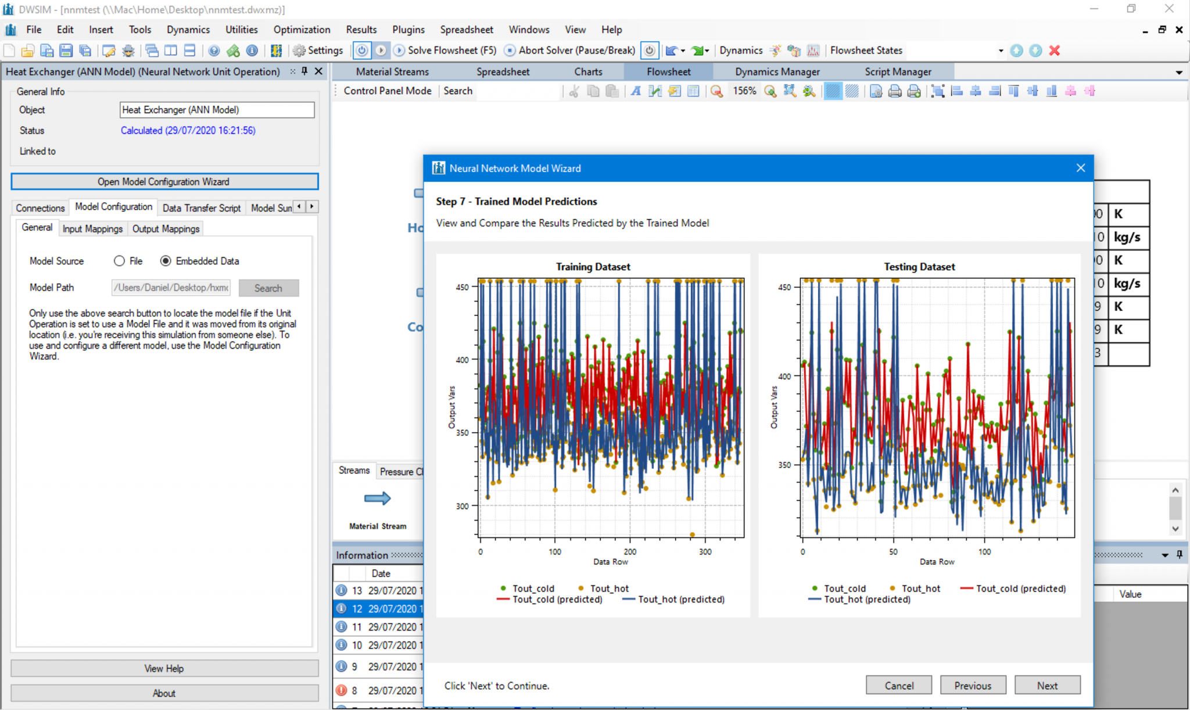
Task: Click the Abort Solver icon
Action: pos(510,51)
